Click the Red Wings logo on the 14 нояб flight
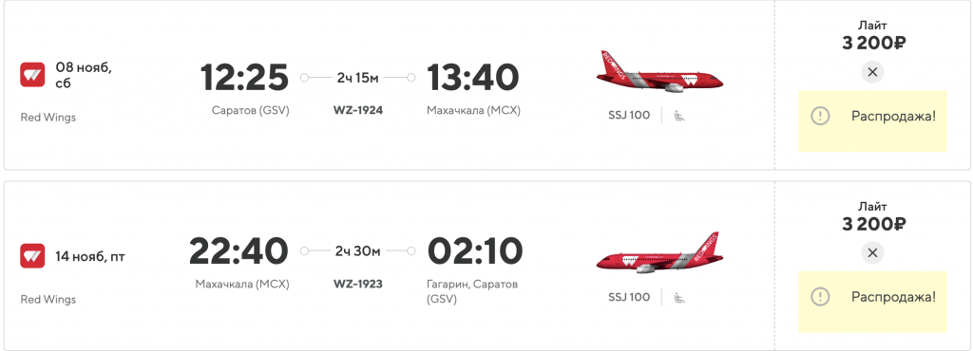This screenshot has height=351, width=973. [x=32, y=256]
